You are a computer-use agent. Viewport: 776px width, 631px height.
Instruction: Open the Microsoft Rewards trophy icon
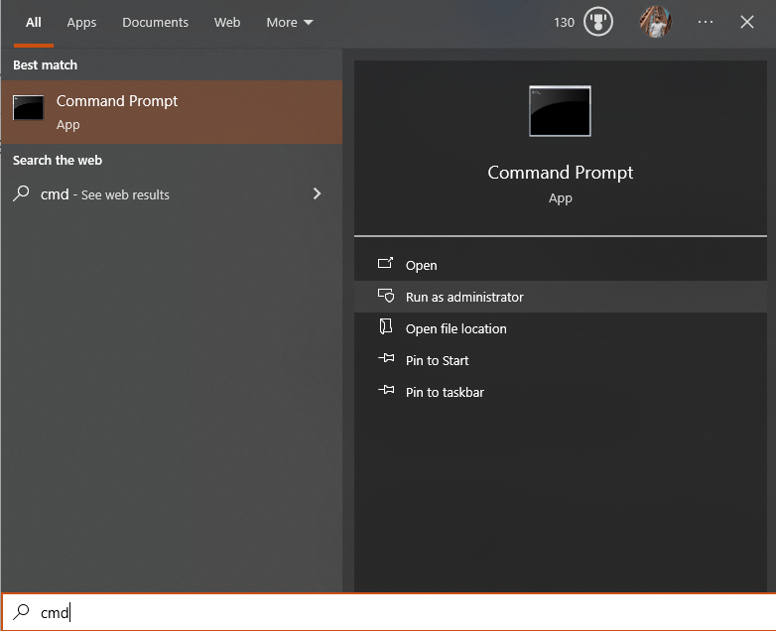pos(597,22)
